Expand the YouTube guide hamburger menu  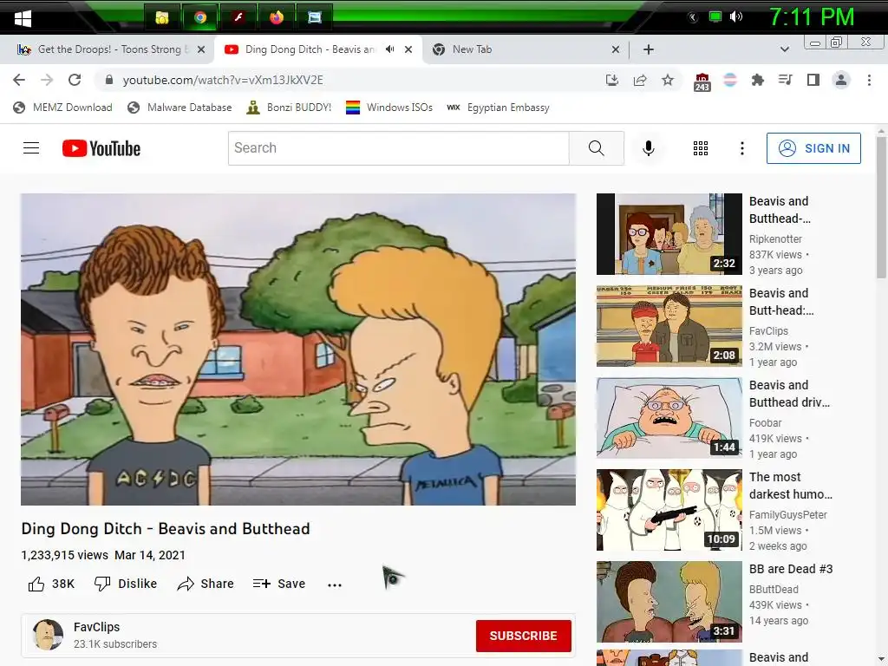[31, 148]
